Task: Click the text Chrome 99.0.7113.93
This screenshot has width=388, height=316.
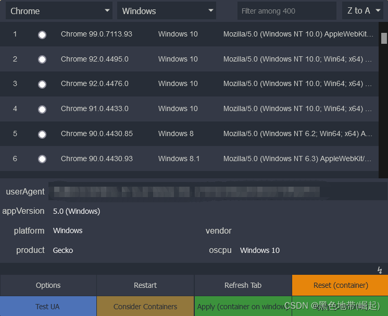Action: 96,34
